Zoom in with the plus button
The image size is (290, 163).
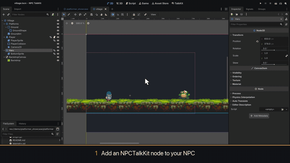[x=88, y=23]
